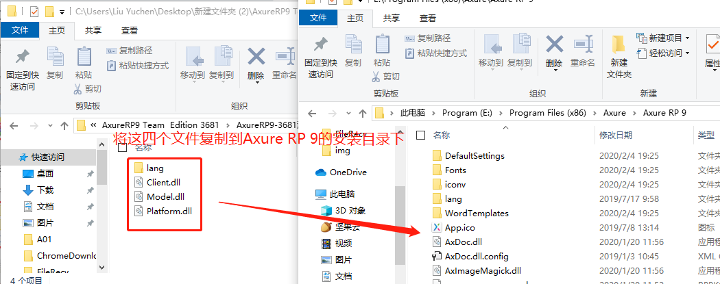This screenshot has height=284, width=720.
Task: Open Delete dropdown arrow in left window
Action: (x=256, y=82)
